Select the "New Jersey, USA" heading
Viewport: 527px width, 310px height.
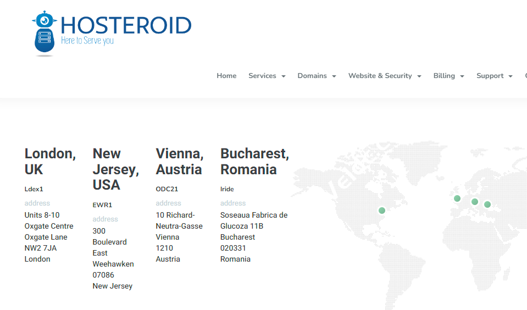point(115,169)
